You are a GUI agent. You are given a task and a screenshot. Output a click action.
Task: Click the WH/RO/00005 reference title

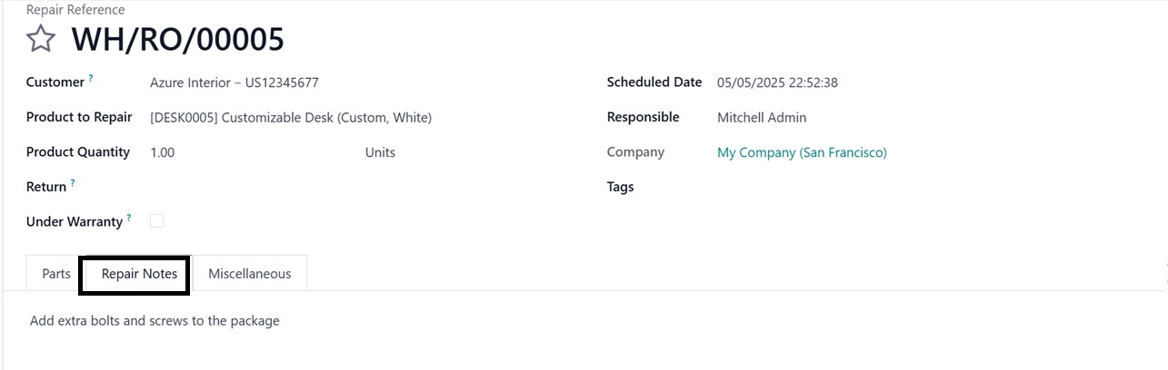177,39
